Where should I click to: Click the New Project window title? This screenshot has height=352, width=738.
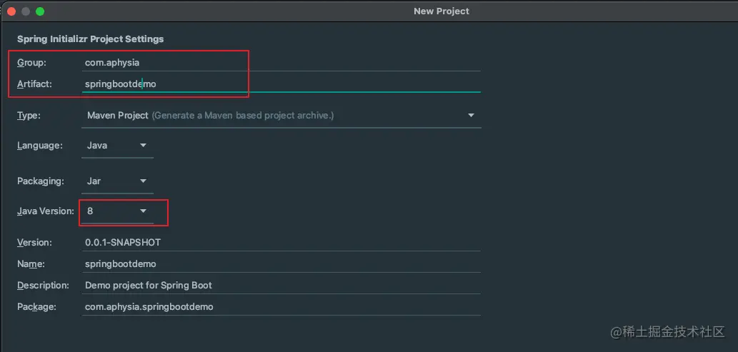(442, 11)
